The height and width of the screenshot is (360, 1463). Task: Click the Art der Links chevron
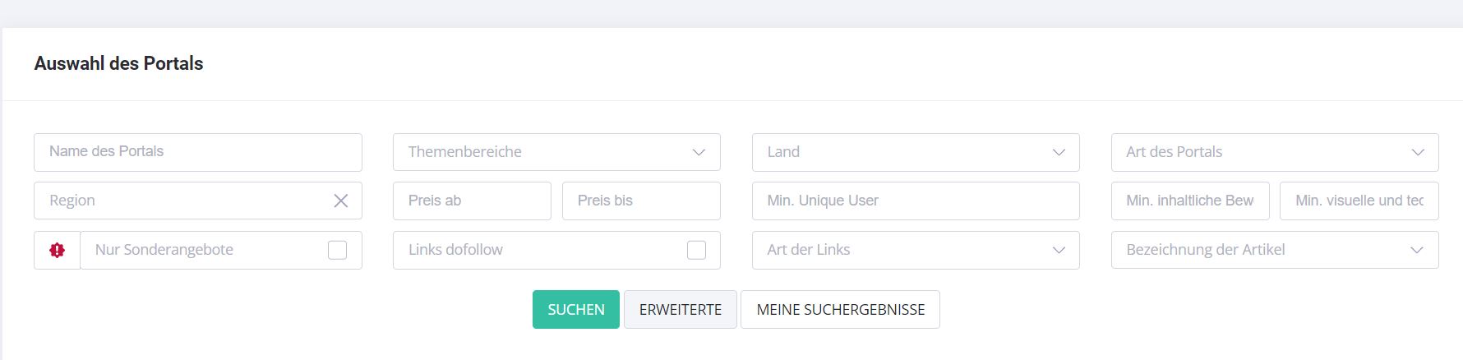1059,250
